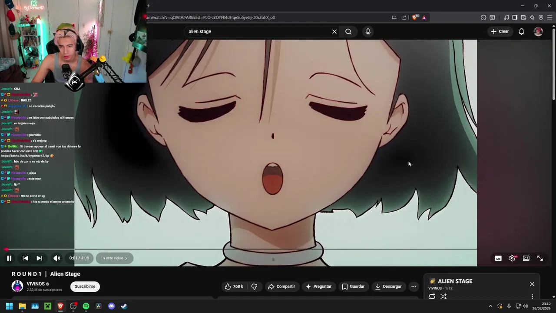The width and height of the screenshot is (556, 313).
Task: Open the Crear menu
Action: (x=500, y=31)
